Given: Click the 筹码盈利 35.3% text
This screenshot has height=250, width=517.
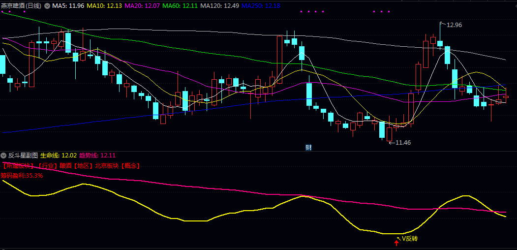Looking at the screenshot, I should coord(22,175).
